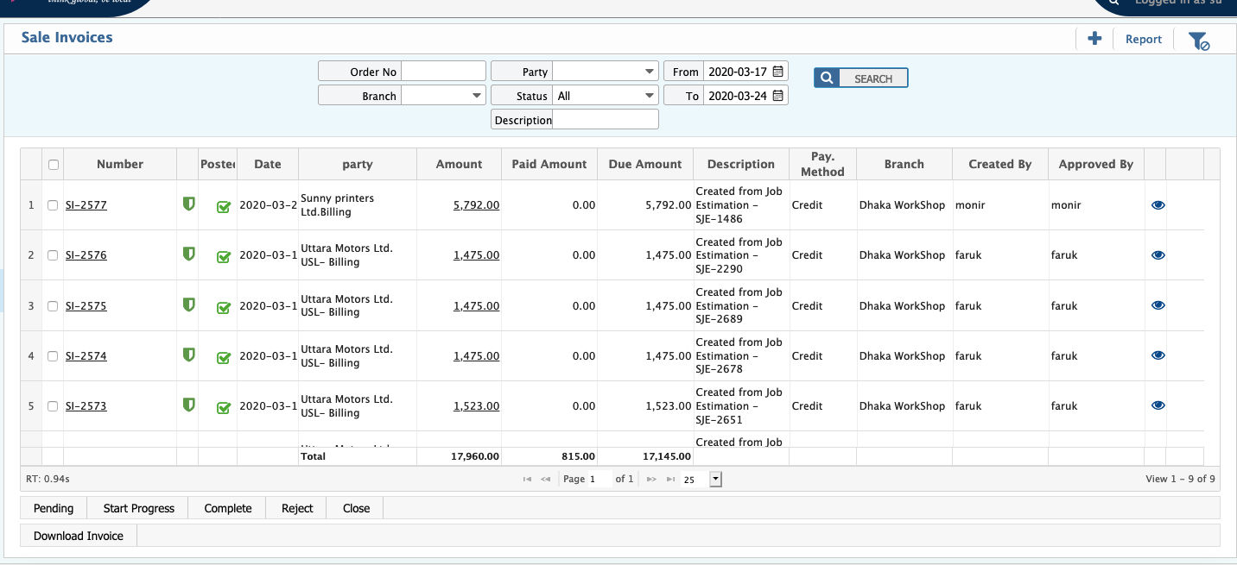Select the Reject action tab
Screen dimensions: 1237x565
pos(296,508)
